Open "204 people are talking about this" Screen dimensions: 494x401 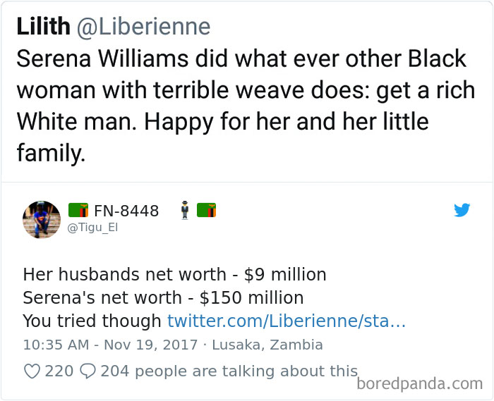tap(229, 371)
